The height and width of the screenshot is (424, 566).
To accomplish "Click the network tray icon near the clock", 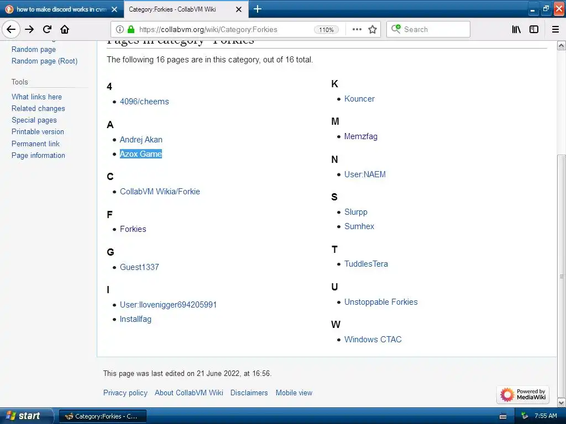I will (525, 416).
